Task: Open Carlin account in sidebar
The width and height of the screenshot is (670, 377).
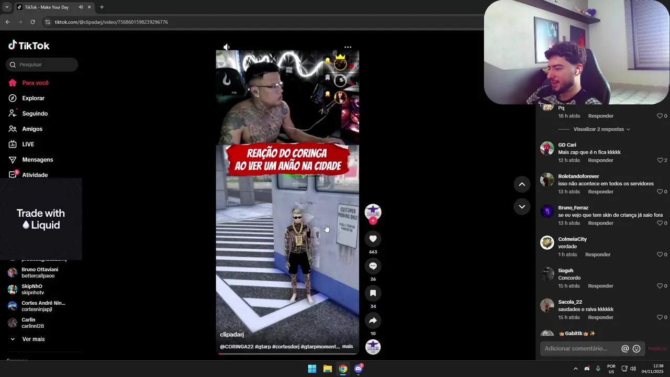Action: pyautogui.click(x=29, y=323)
